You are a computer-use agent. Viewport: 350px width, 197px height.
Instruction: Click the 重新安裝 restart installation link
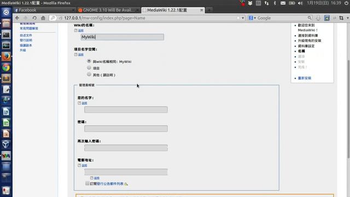pyautogui.click(x=305, y=78)
